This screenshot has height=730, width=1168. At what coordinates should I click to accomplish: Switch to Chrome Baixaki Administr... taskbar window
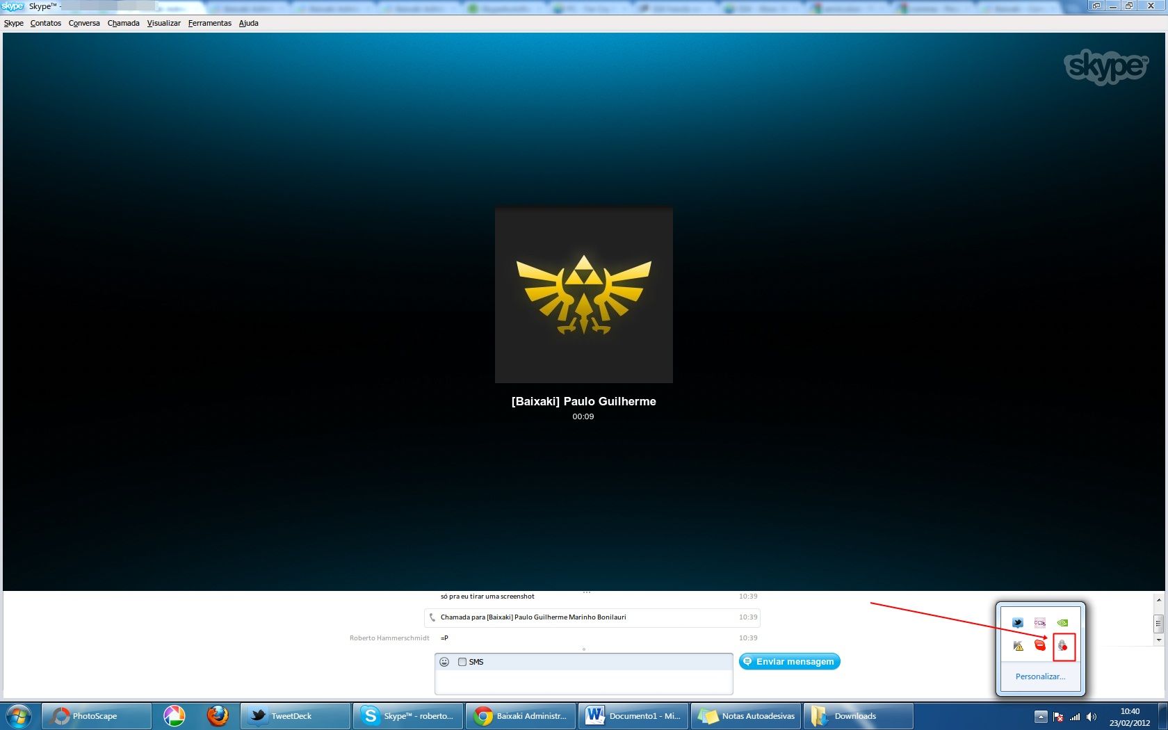point(521,716)
